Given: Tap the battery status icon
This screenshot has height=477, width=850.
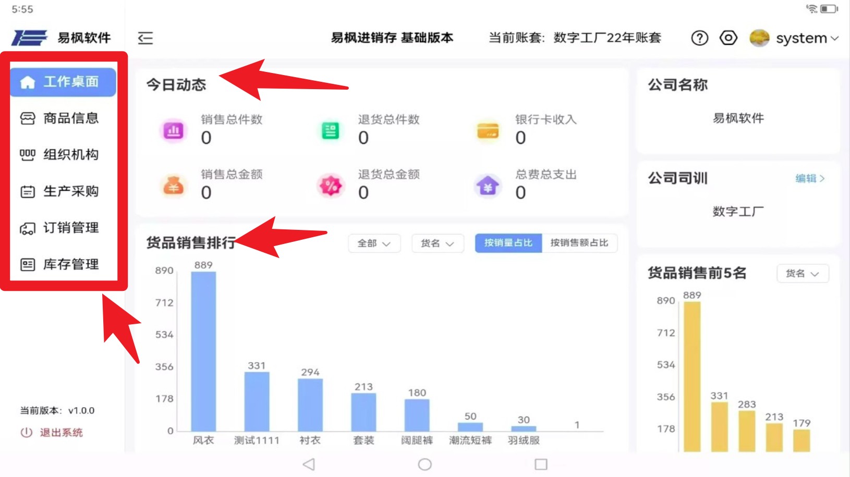Looking at the screenshot, I should 829,9.
